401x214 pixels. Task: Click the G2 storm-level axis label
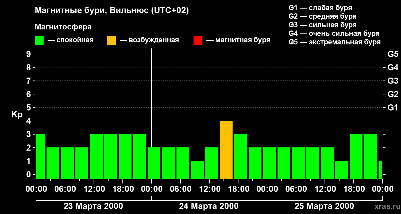pos(393,94)
